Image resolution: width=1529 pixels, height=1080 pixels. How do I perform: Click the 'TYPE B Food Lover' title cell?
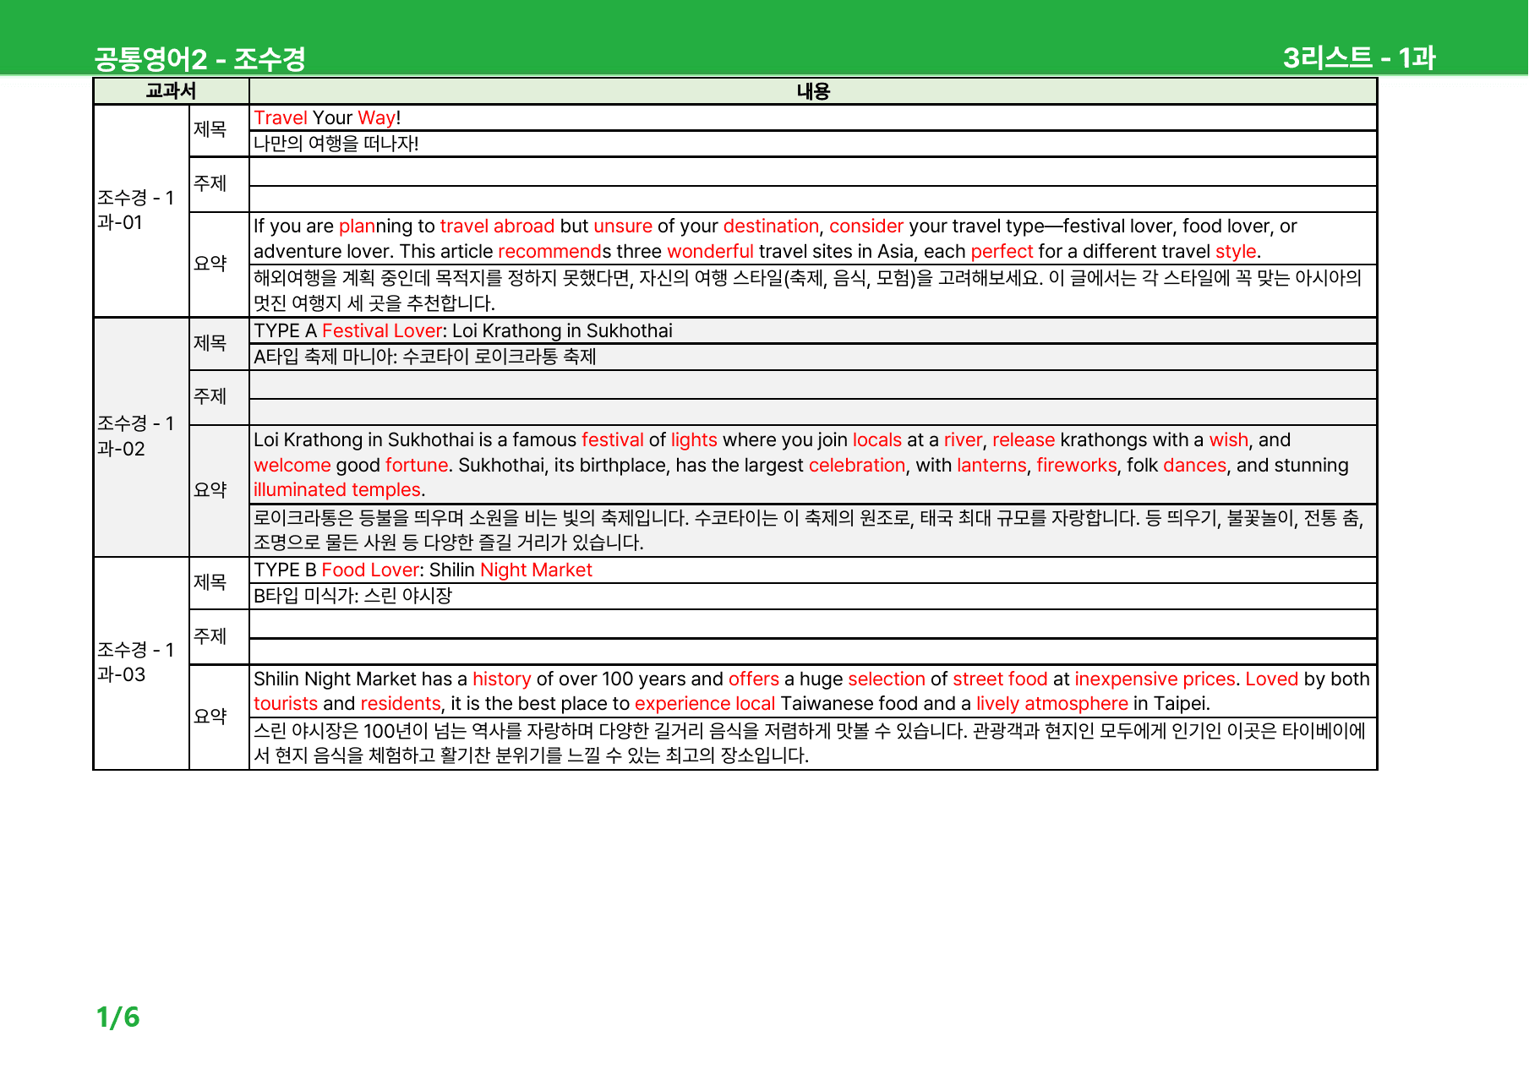tap(813, 570)
